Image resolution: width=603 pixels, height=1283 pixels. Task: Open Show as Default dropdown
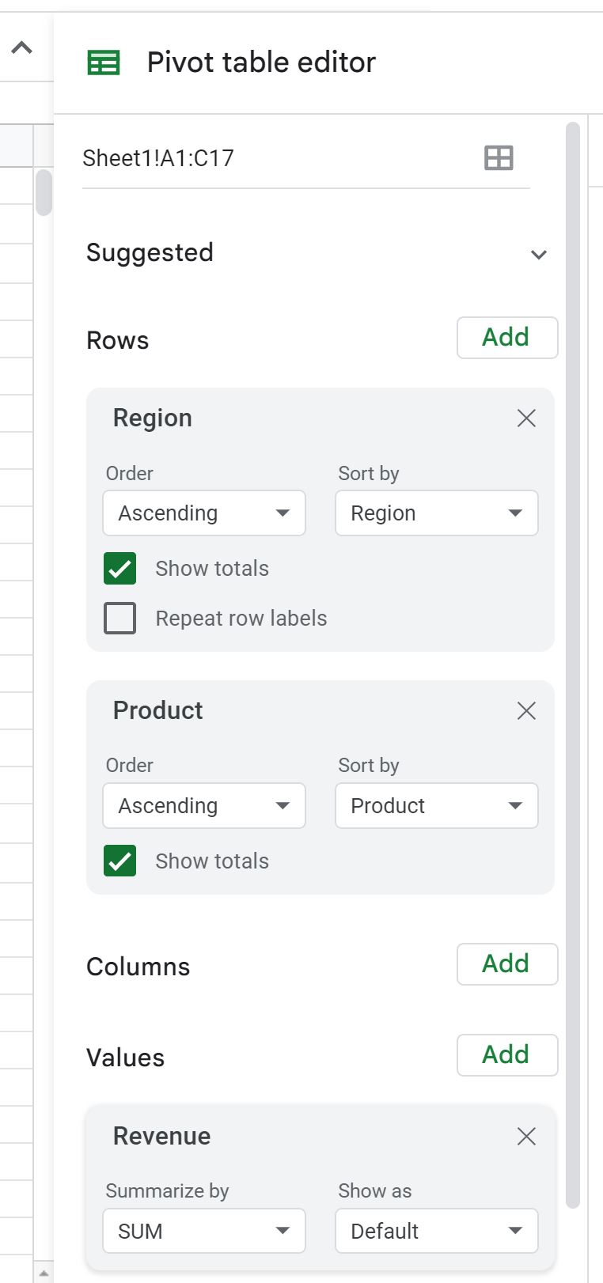coord(437,1231)
